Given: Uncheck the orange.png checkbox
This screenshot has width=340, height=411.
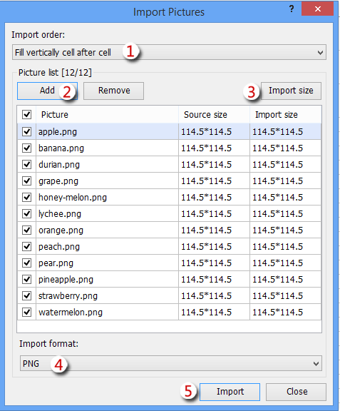Looking at the screenshot, I should tap(26, 230).
